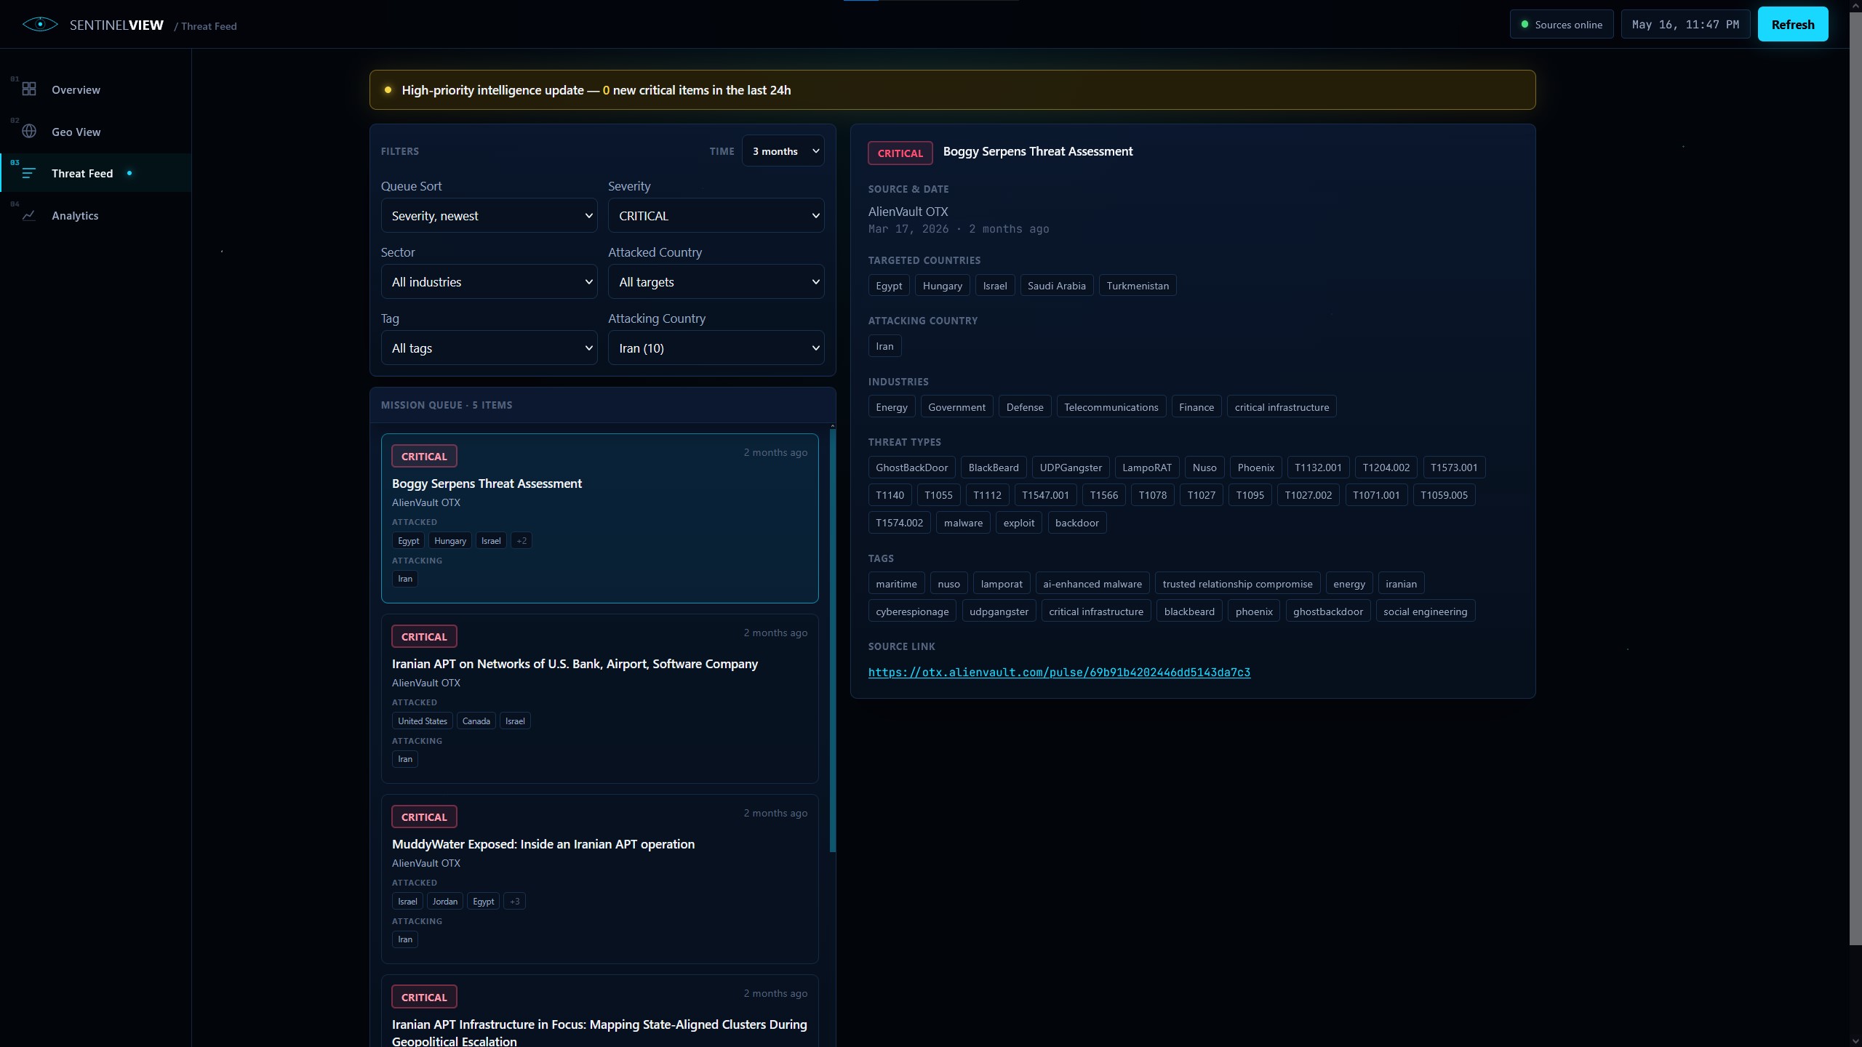Select Threat Feed in the sidebar

(x=95, y=173)
